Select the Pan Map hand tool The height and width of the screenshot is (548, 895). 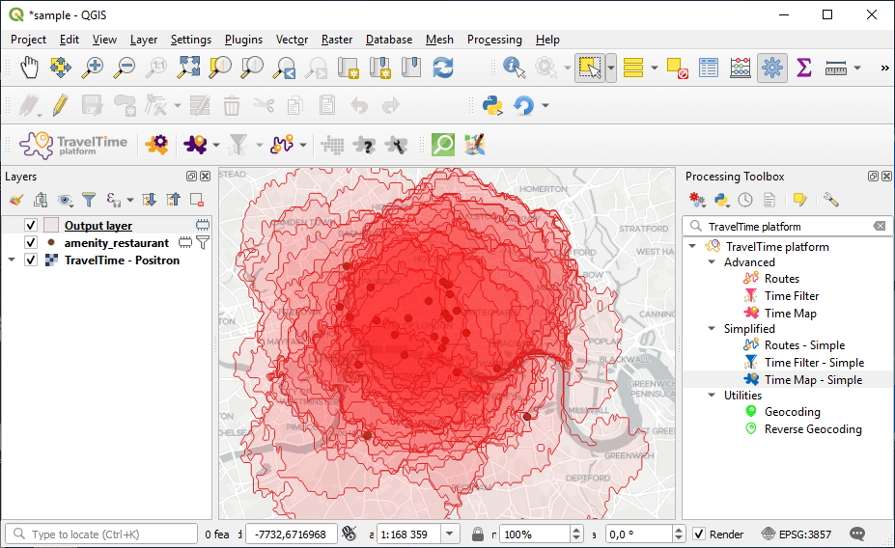pyautogui.click(x=29, y=68)
